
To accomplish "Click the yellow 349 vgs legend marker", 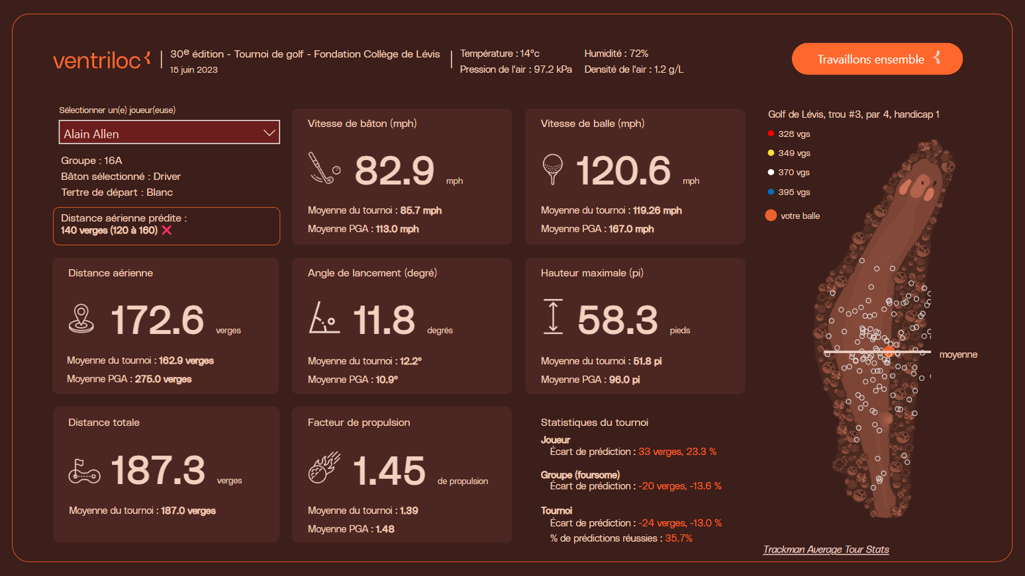I will [x=771, y=153].
